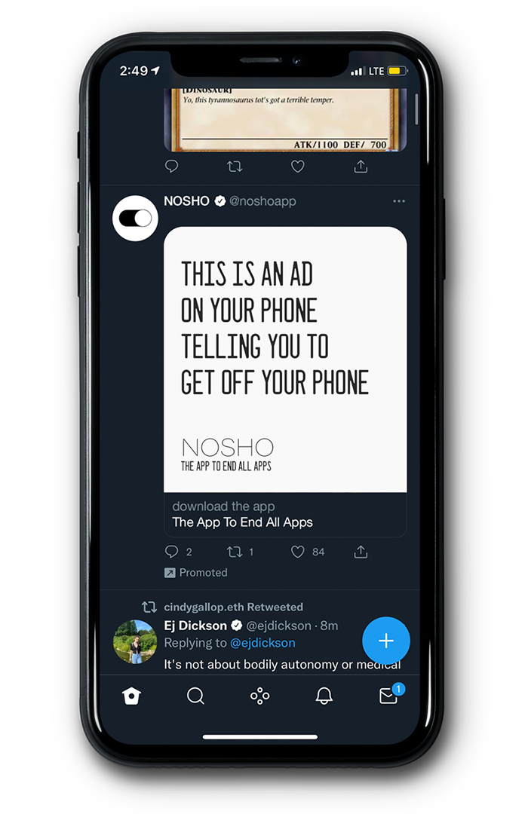Open the NOSHO profile avatar
The width and height of the screenshot is (528, 814).
tap(135, 218)
